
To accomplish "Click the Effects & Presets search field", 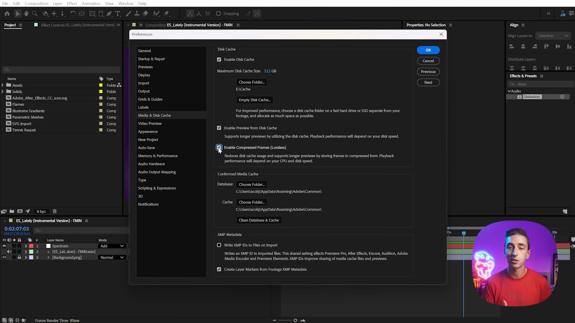I will [x=542, y=84].
